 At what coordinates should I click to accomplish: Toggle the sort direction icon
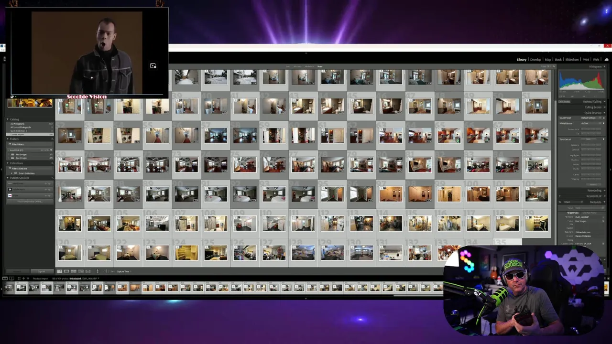(x=106, y=271)
